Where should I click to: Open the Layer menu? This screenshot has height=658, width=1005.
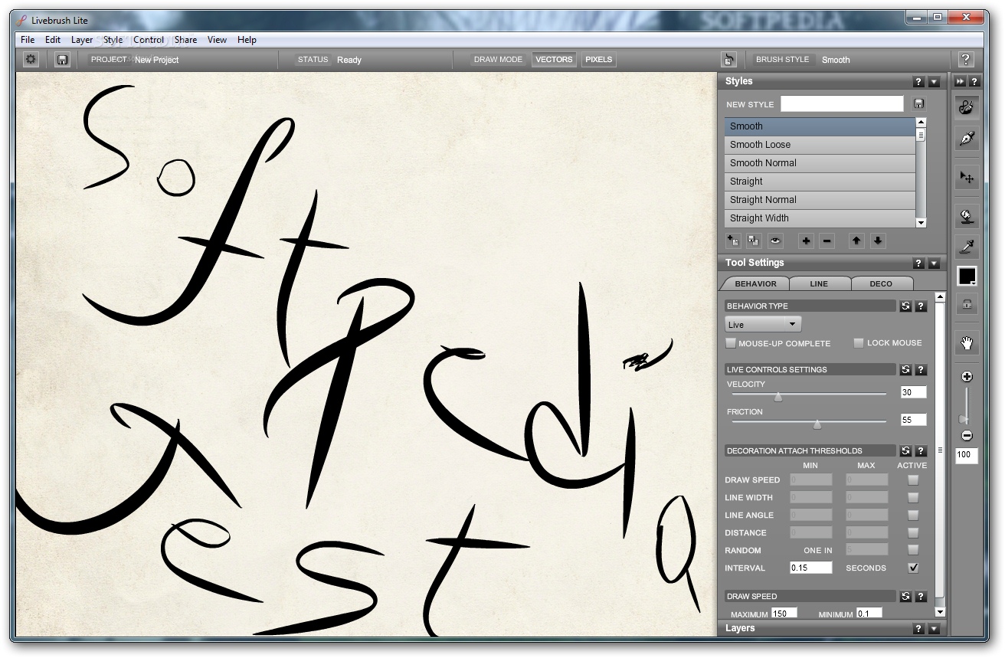(x=82, y=40)
